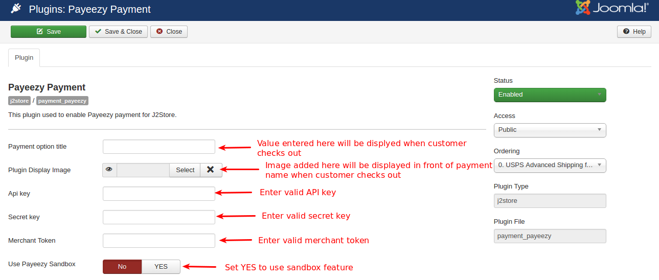Click Select to choose plugin image
This screenshot has width=659, height=280.
tap(185, 170)
